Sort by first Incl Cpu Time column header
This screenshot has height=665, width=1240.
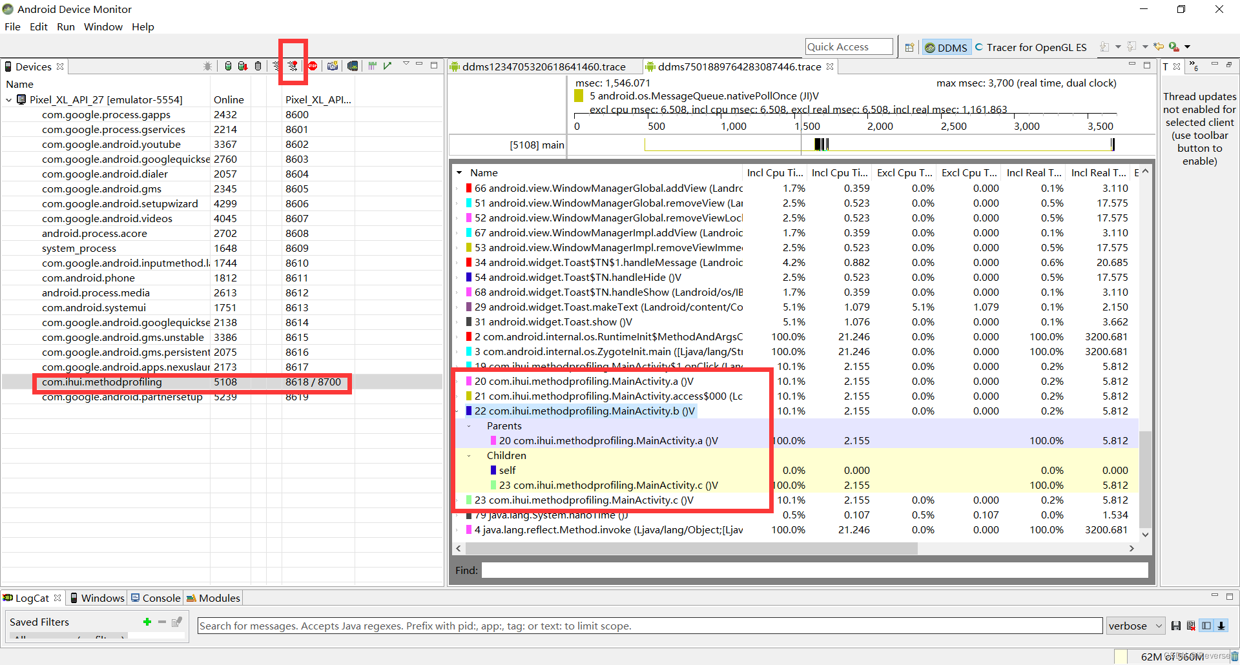[x=775, y=172]
